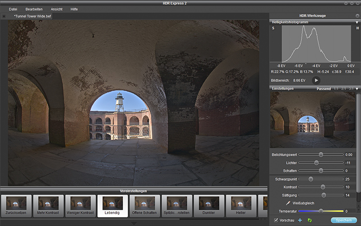
Task: Click the white balance eyedropper icon
Action: pyautogui.click(x=289, y=203)
